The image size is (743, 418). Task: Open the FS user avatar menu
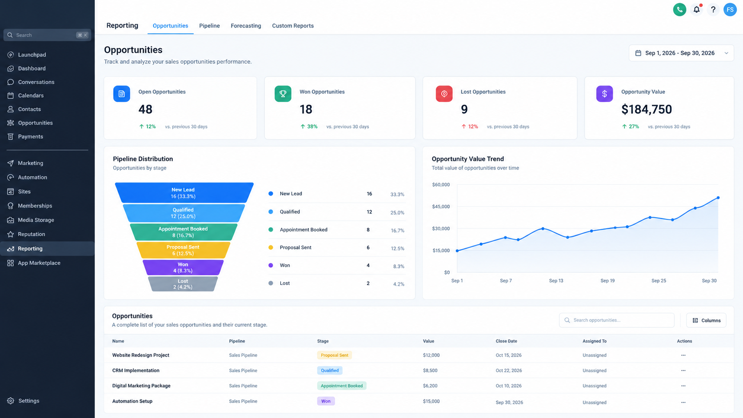coord(730,9)
